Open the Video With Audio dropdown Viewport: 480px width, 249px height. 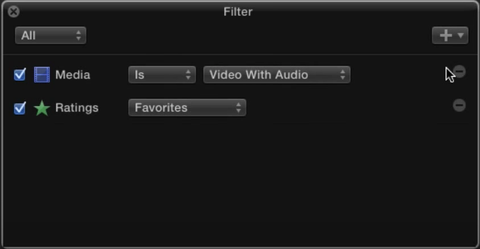pyautogui.click(x=277, y=74)
